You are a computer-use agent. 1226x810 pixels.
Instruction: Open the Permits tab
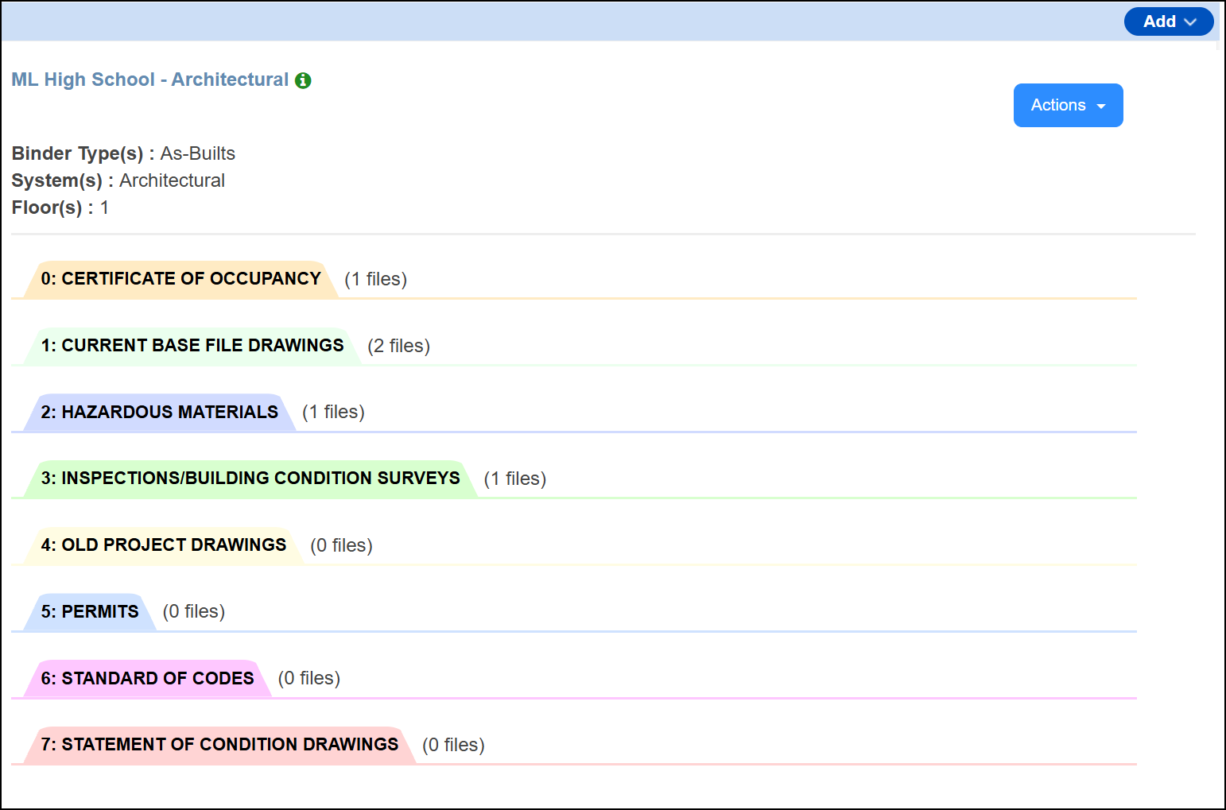(x=90, y=611)
